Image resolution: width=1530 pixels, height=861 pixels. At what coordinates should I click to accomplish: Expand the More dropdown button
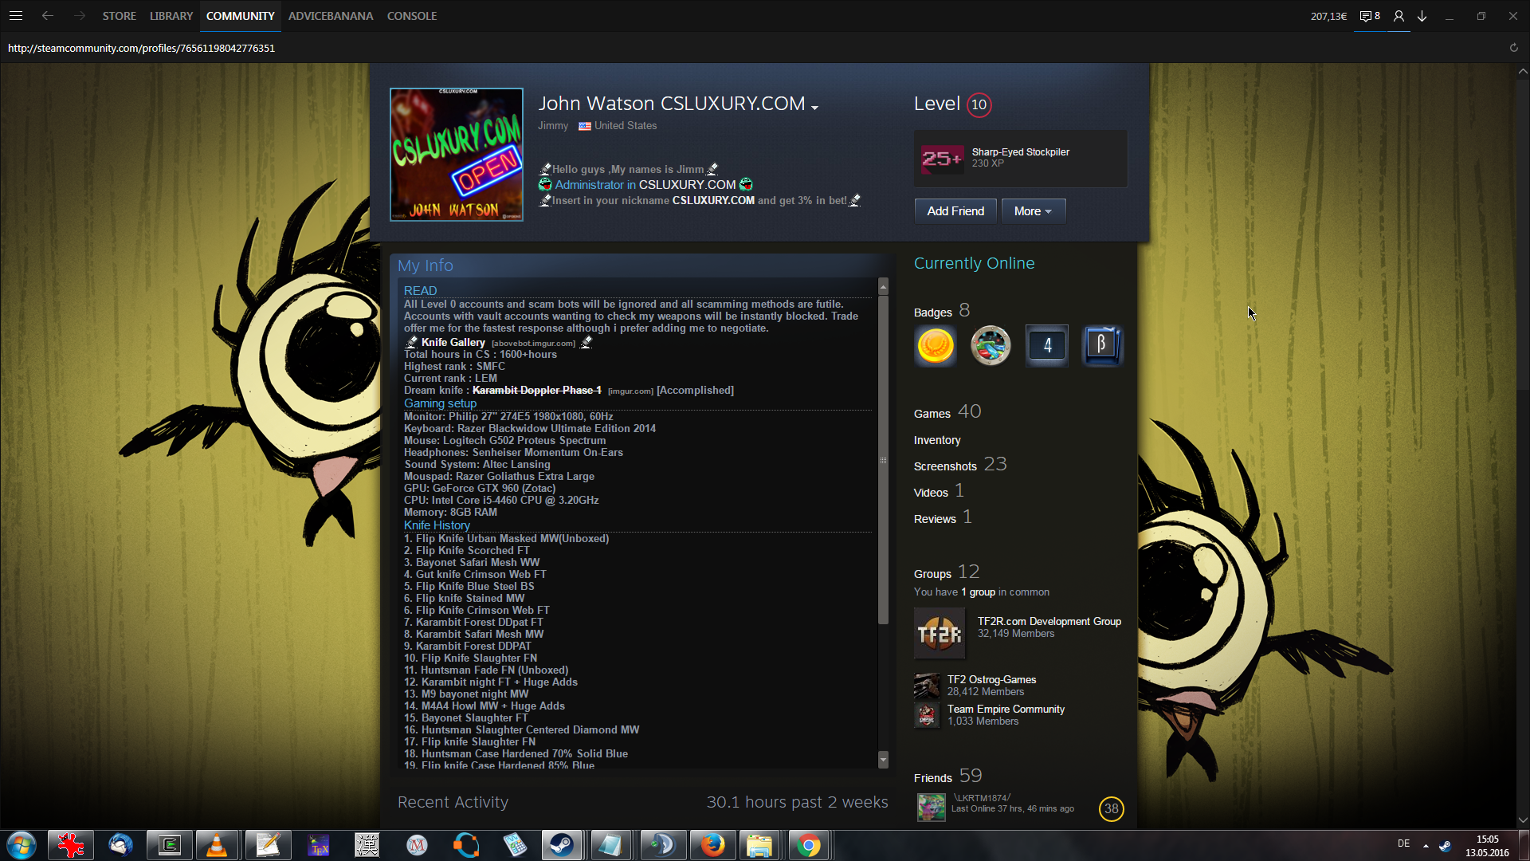coord(1033,211)
